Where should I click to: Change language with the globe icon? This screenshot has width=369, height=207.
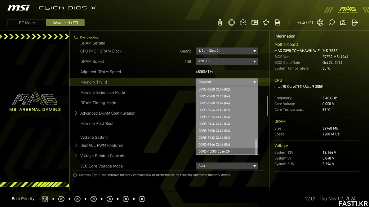[x=320, y=23]
